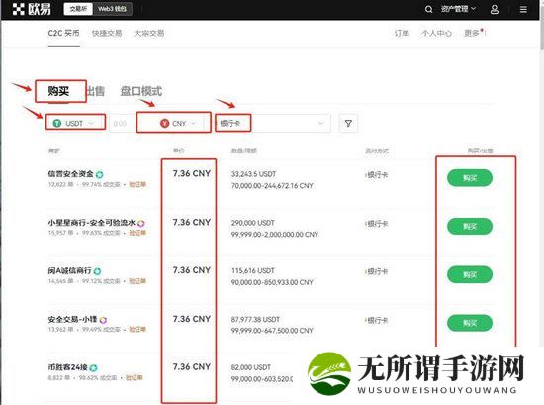Viewport: 544px width, 405px height.
Task: Click the 支付方式 column header
Action: [377, 151]
